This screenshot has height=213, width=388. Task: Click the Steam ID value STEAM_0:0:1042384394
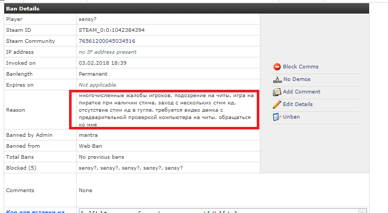111,30
